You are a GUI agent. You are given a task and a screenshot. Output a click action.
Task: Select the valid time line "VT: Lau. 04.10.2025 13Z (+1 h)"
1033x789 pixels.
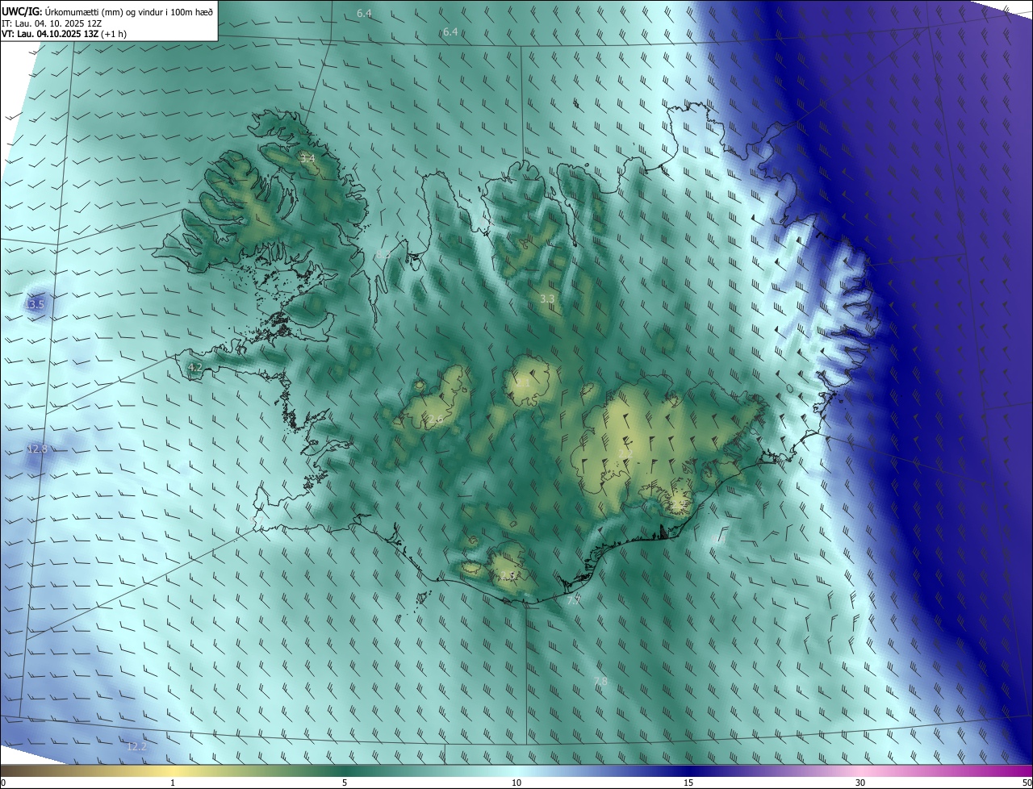[64, 34]
